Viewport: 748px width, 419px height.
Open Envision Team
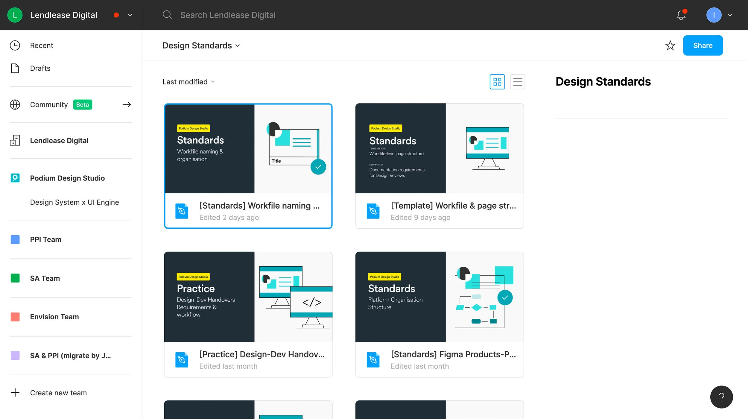coord(54,317)
